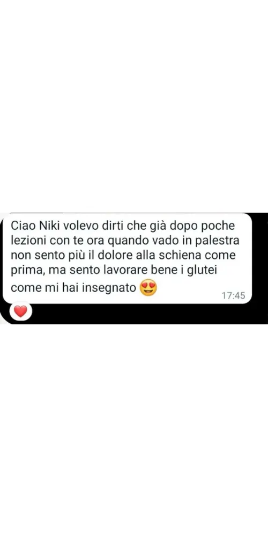This screenshot has width=268, height=537.
Task: Tap the word "palestra" in the message
Action: 220,241
